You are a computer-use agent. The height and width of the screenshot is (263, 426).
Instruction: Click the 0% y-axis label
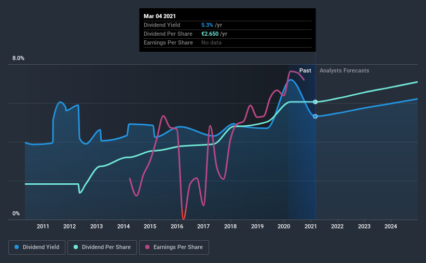[x=16, y=214]
